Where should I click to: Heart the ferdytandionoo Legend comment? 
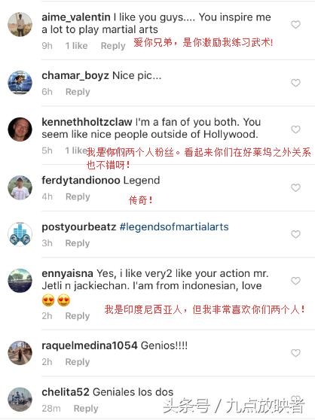point(295,187)
